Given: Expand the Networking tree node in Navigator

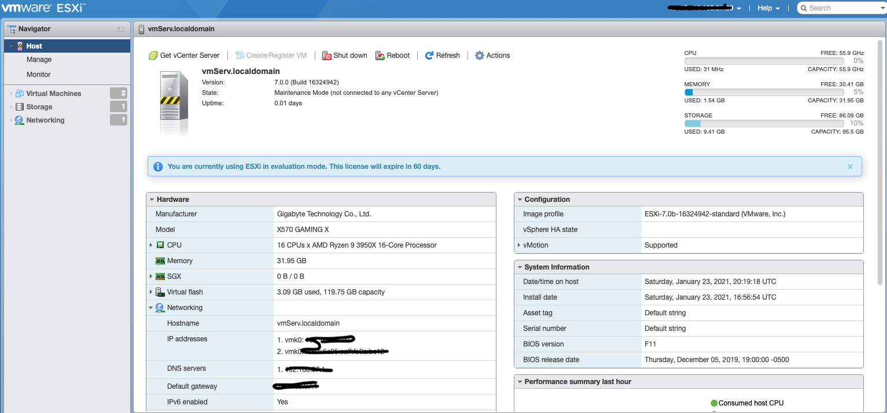Looking at the screenshot, I should coord(11,120).
